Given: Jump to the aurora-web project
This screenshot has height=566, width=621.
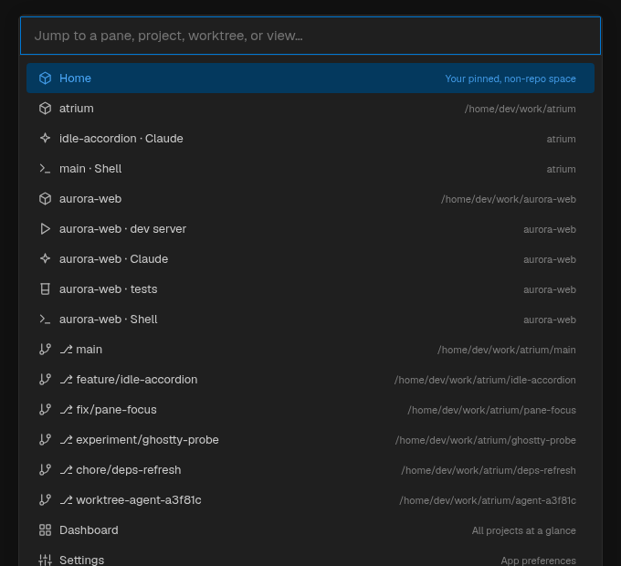Looking at the screenshot, I should 310,198.
